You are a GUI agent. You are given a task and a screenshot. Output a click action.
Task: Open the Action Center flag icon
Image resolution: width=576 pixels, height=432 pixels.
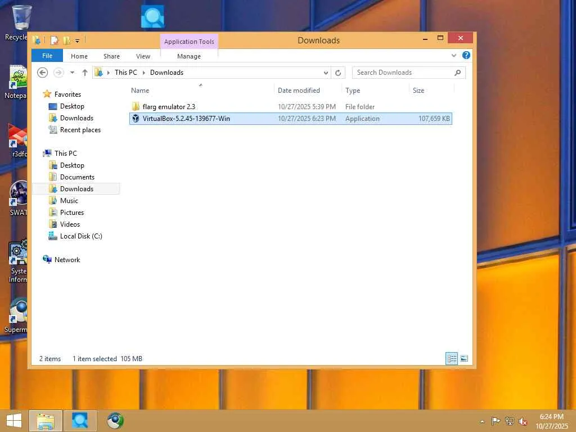tap(496, 421)
